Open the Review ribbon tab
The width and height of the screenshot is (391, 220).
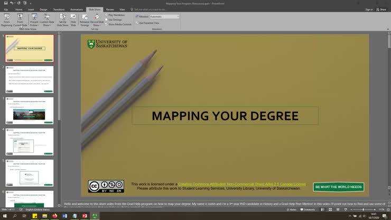pos(110,10)
